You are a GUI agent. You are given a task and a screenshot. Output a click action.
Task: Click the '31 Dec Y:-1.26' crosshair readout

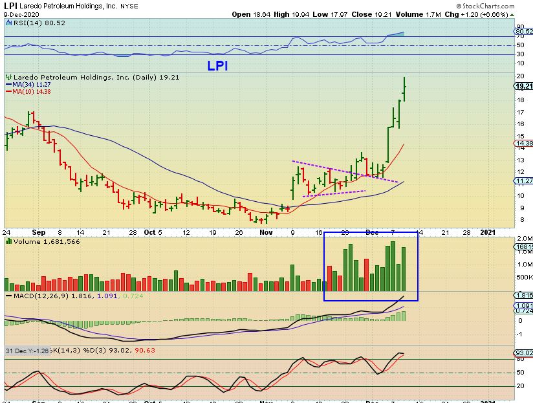(27, 351)
